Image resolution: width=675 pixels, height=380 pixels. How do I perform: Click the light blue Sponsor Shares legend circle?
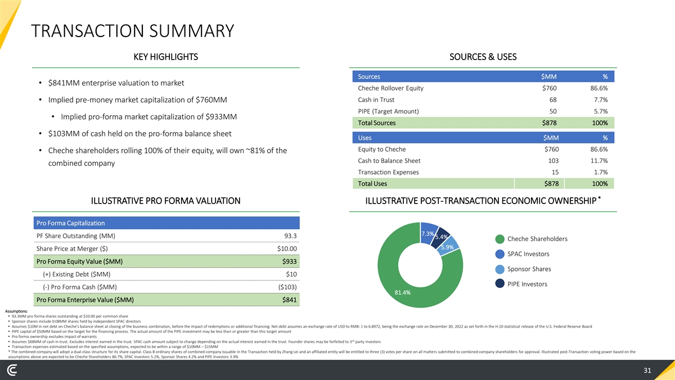[x=499, y=269]
